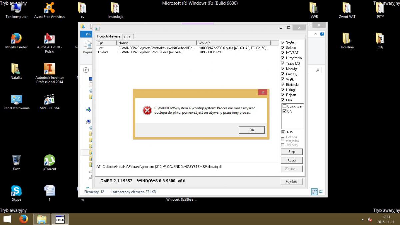Toggle the Rejestr checkbox

pos(283,95)
